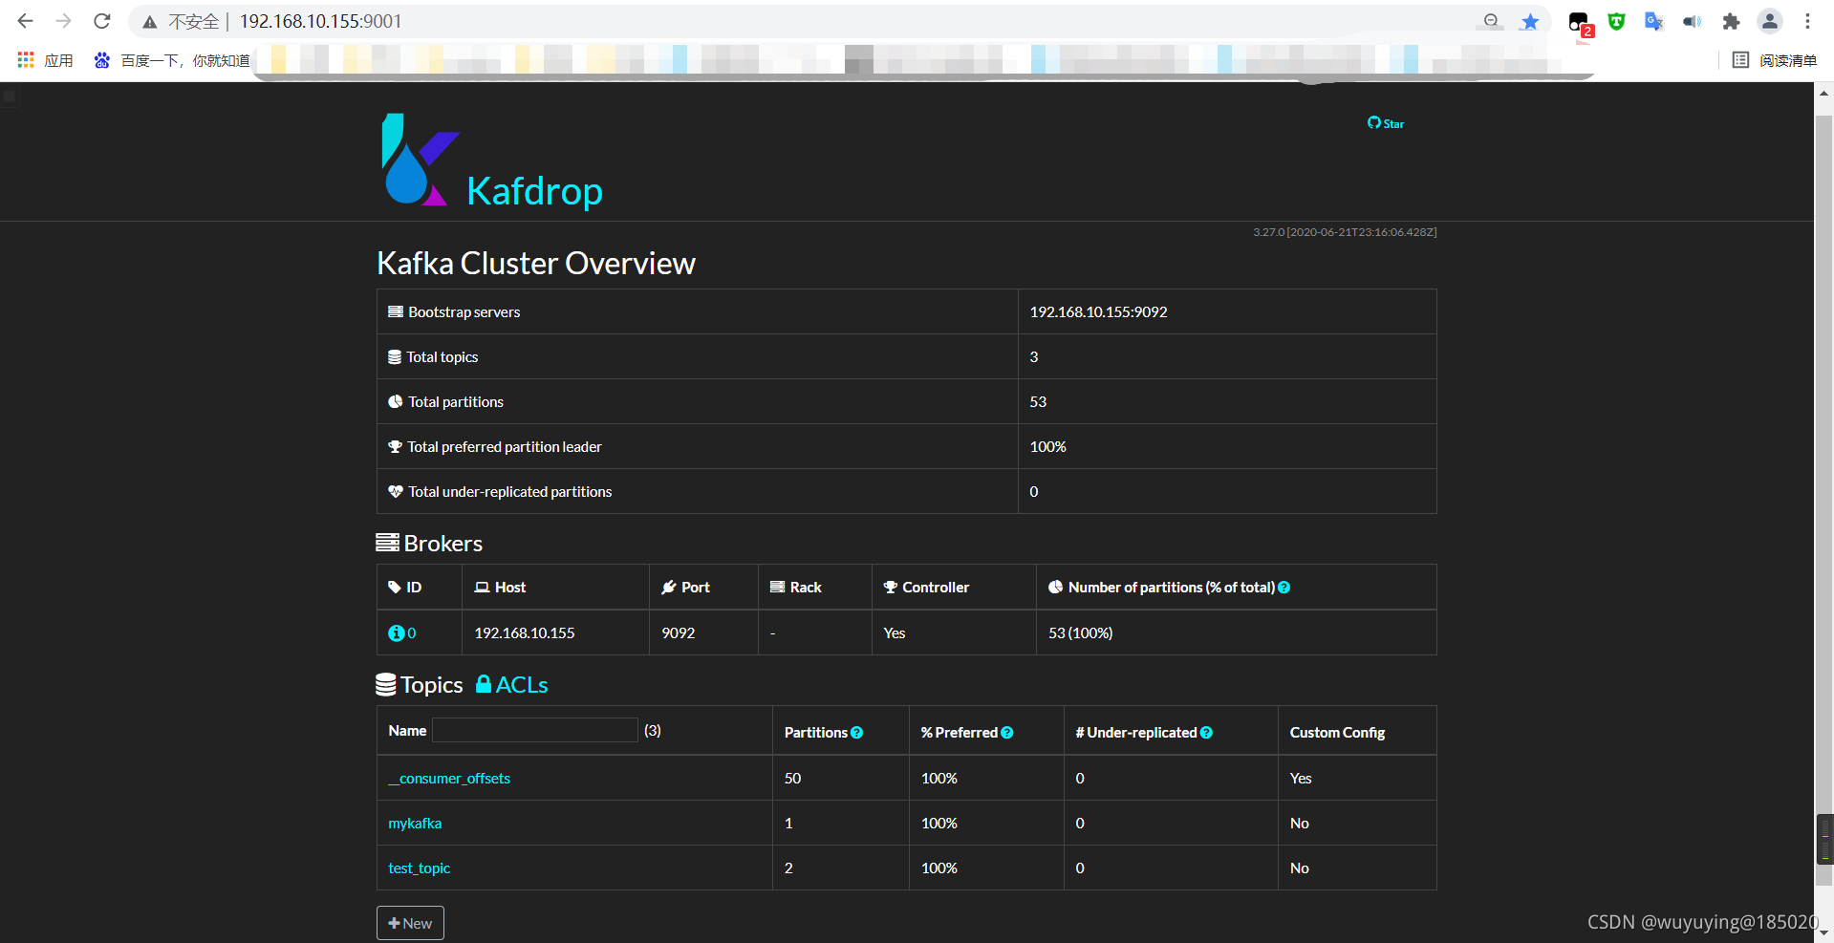
Task: Click the help icon beside # Under-replicated
Action: click(1206, 732)
